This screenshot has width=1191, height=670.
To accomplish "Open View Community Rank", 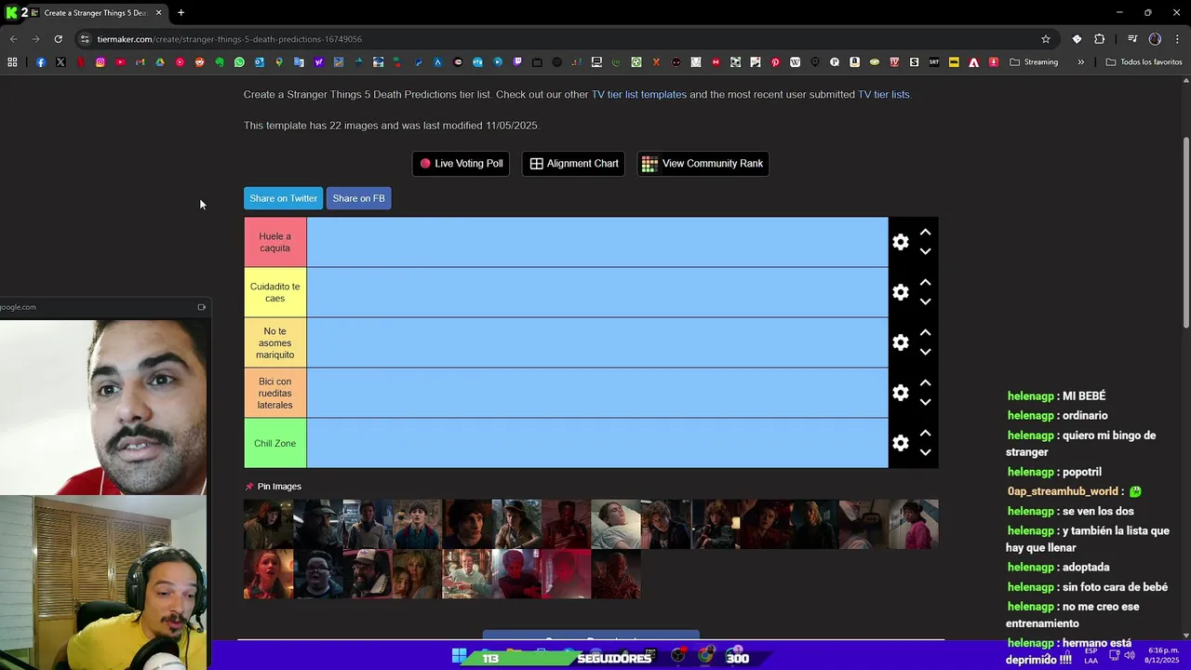I will click(x=703, y=164).
